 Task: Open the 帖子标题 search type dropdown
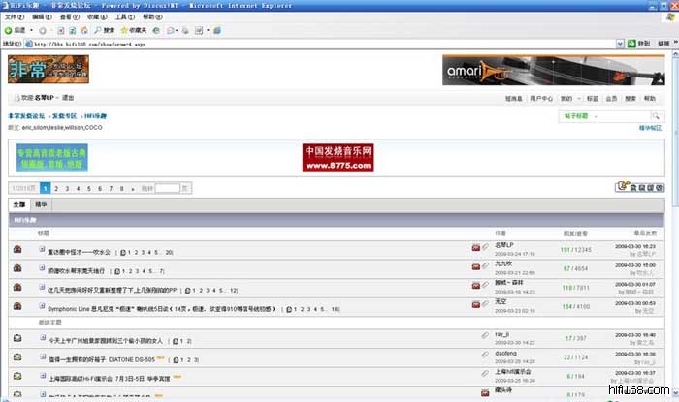point(594,116)
